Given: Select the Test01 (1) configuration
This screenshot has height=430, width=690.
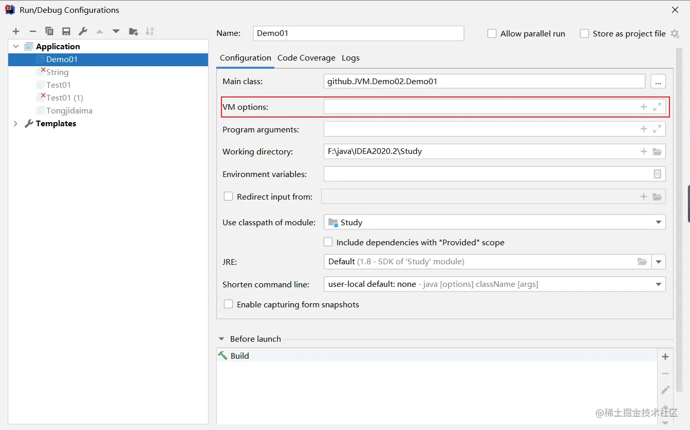Looking at the screenshot, I should (x=108, y=98).
